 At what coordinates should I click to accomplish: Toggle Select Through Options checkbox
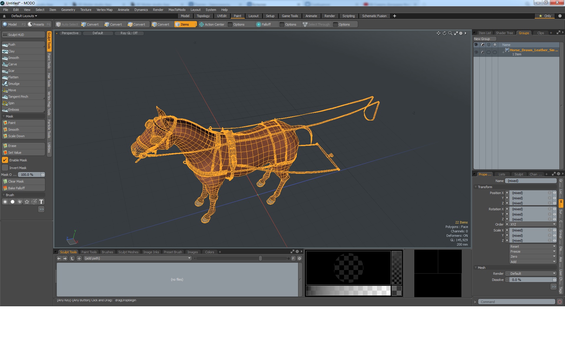tap(335, 24)
